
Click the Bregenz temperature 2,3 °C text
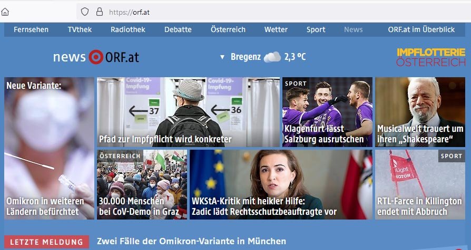[295, 57]
